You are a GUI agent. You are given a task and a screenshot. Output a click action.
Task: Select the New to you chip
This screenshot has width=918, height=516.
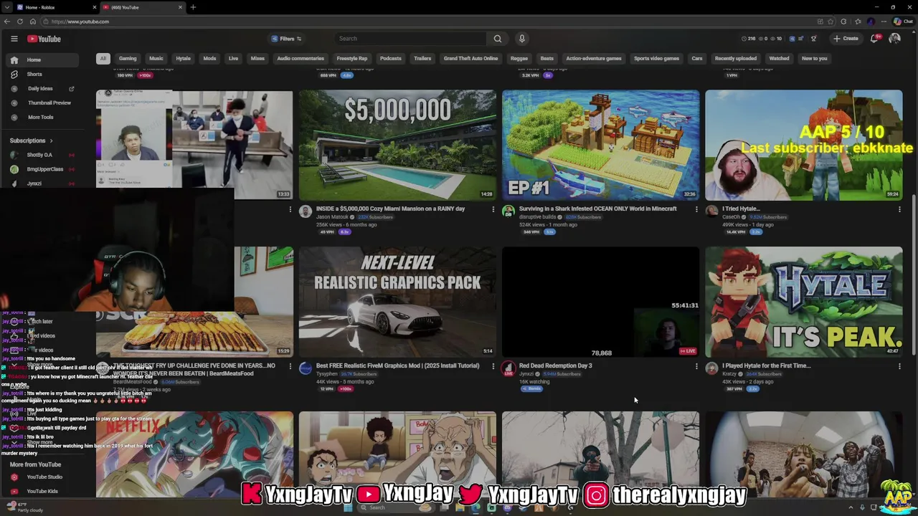(x=814, y=59)
